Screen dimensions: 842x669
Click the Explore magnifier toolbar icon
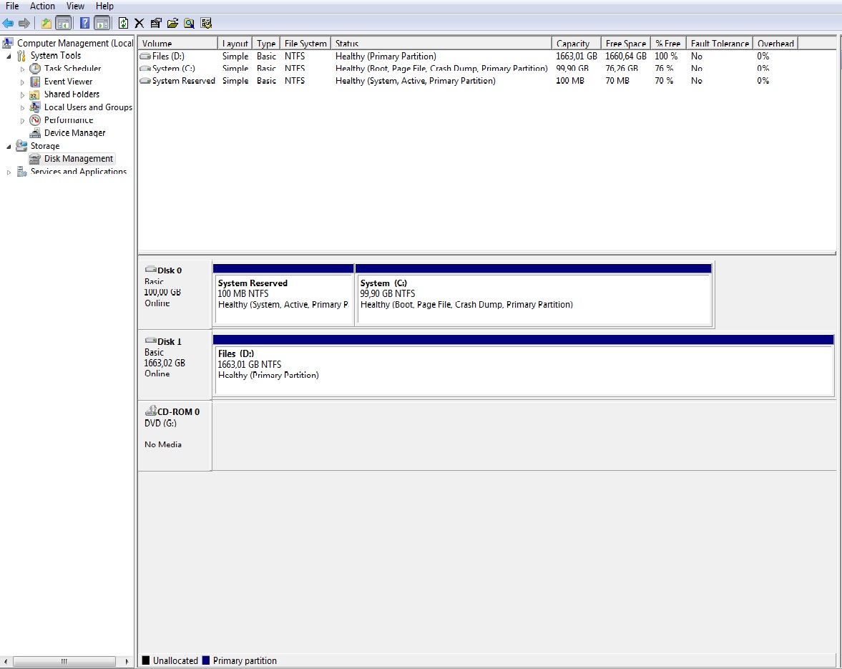pos(189,23)
